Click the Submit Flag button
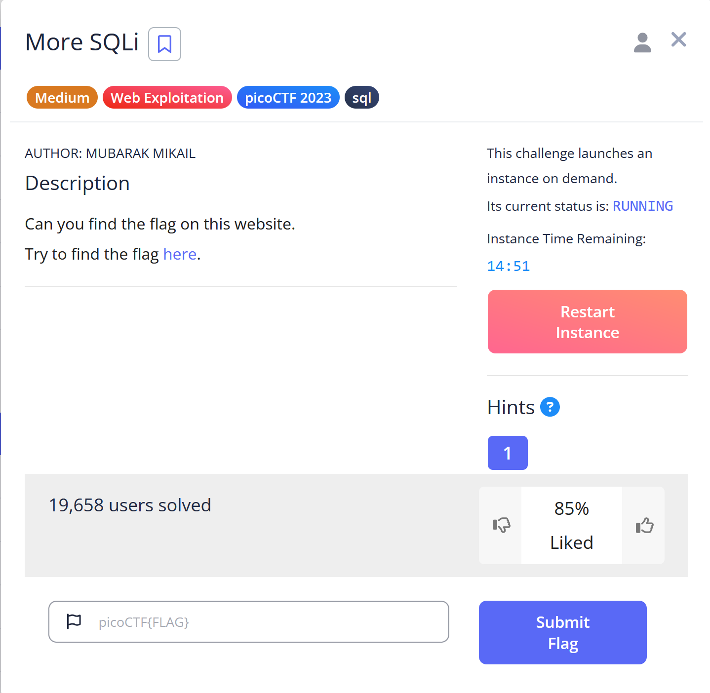Image resolution: width=710 pixels, height=693 pixels. click(562, 632)
